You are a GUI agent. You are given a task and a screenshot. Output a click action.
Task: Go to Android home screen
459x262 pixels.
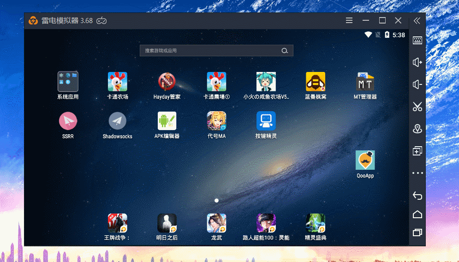417,214
